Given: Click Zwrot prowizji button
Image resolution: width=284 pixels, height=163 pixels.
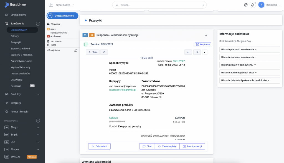Looking at the screenshot, I should 192,146.
